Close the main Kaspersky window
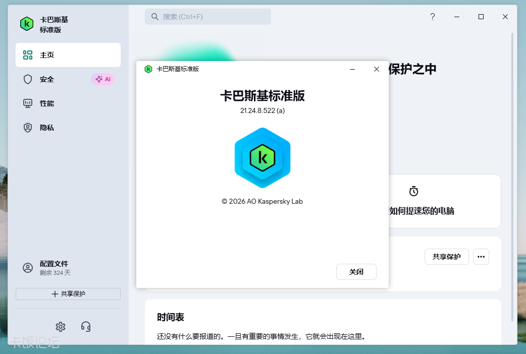 point(505,17)
